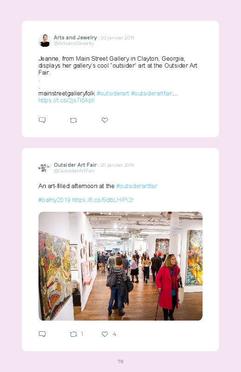Open the art fair gallery photo
The width and height of the screenshot is (241, 372).
(x=120, y=266)
